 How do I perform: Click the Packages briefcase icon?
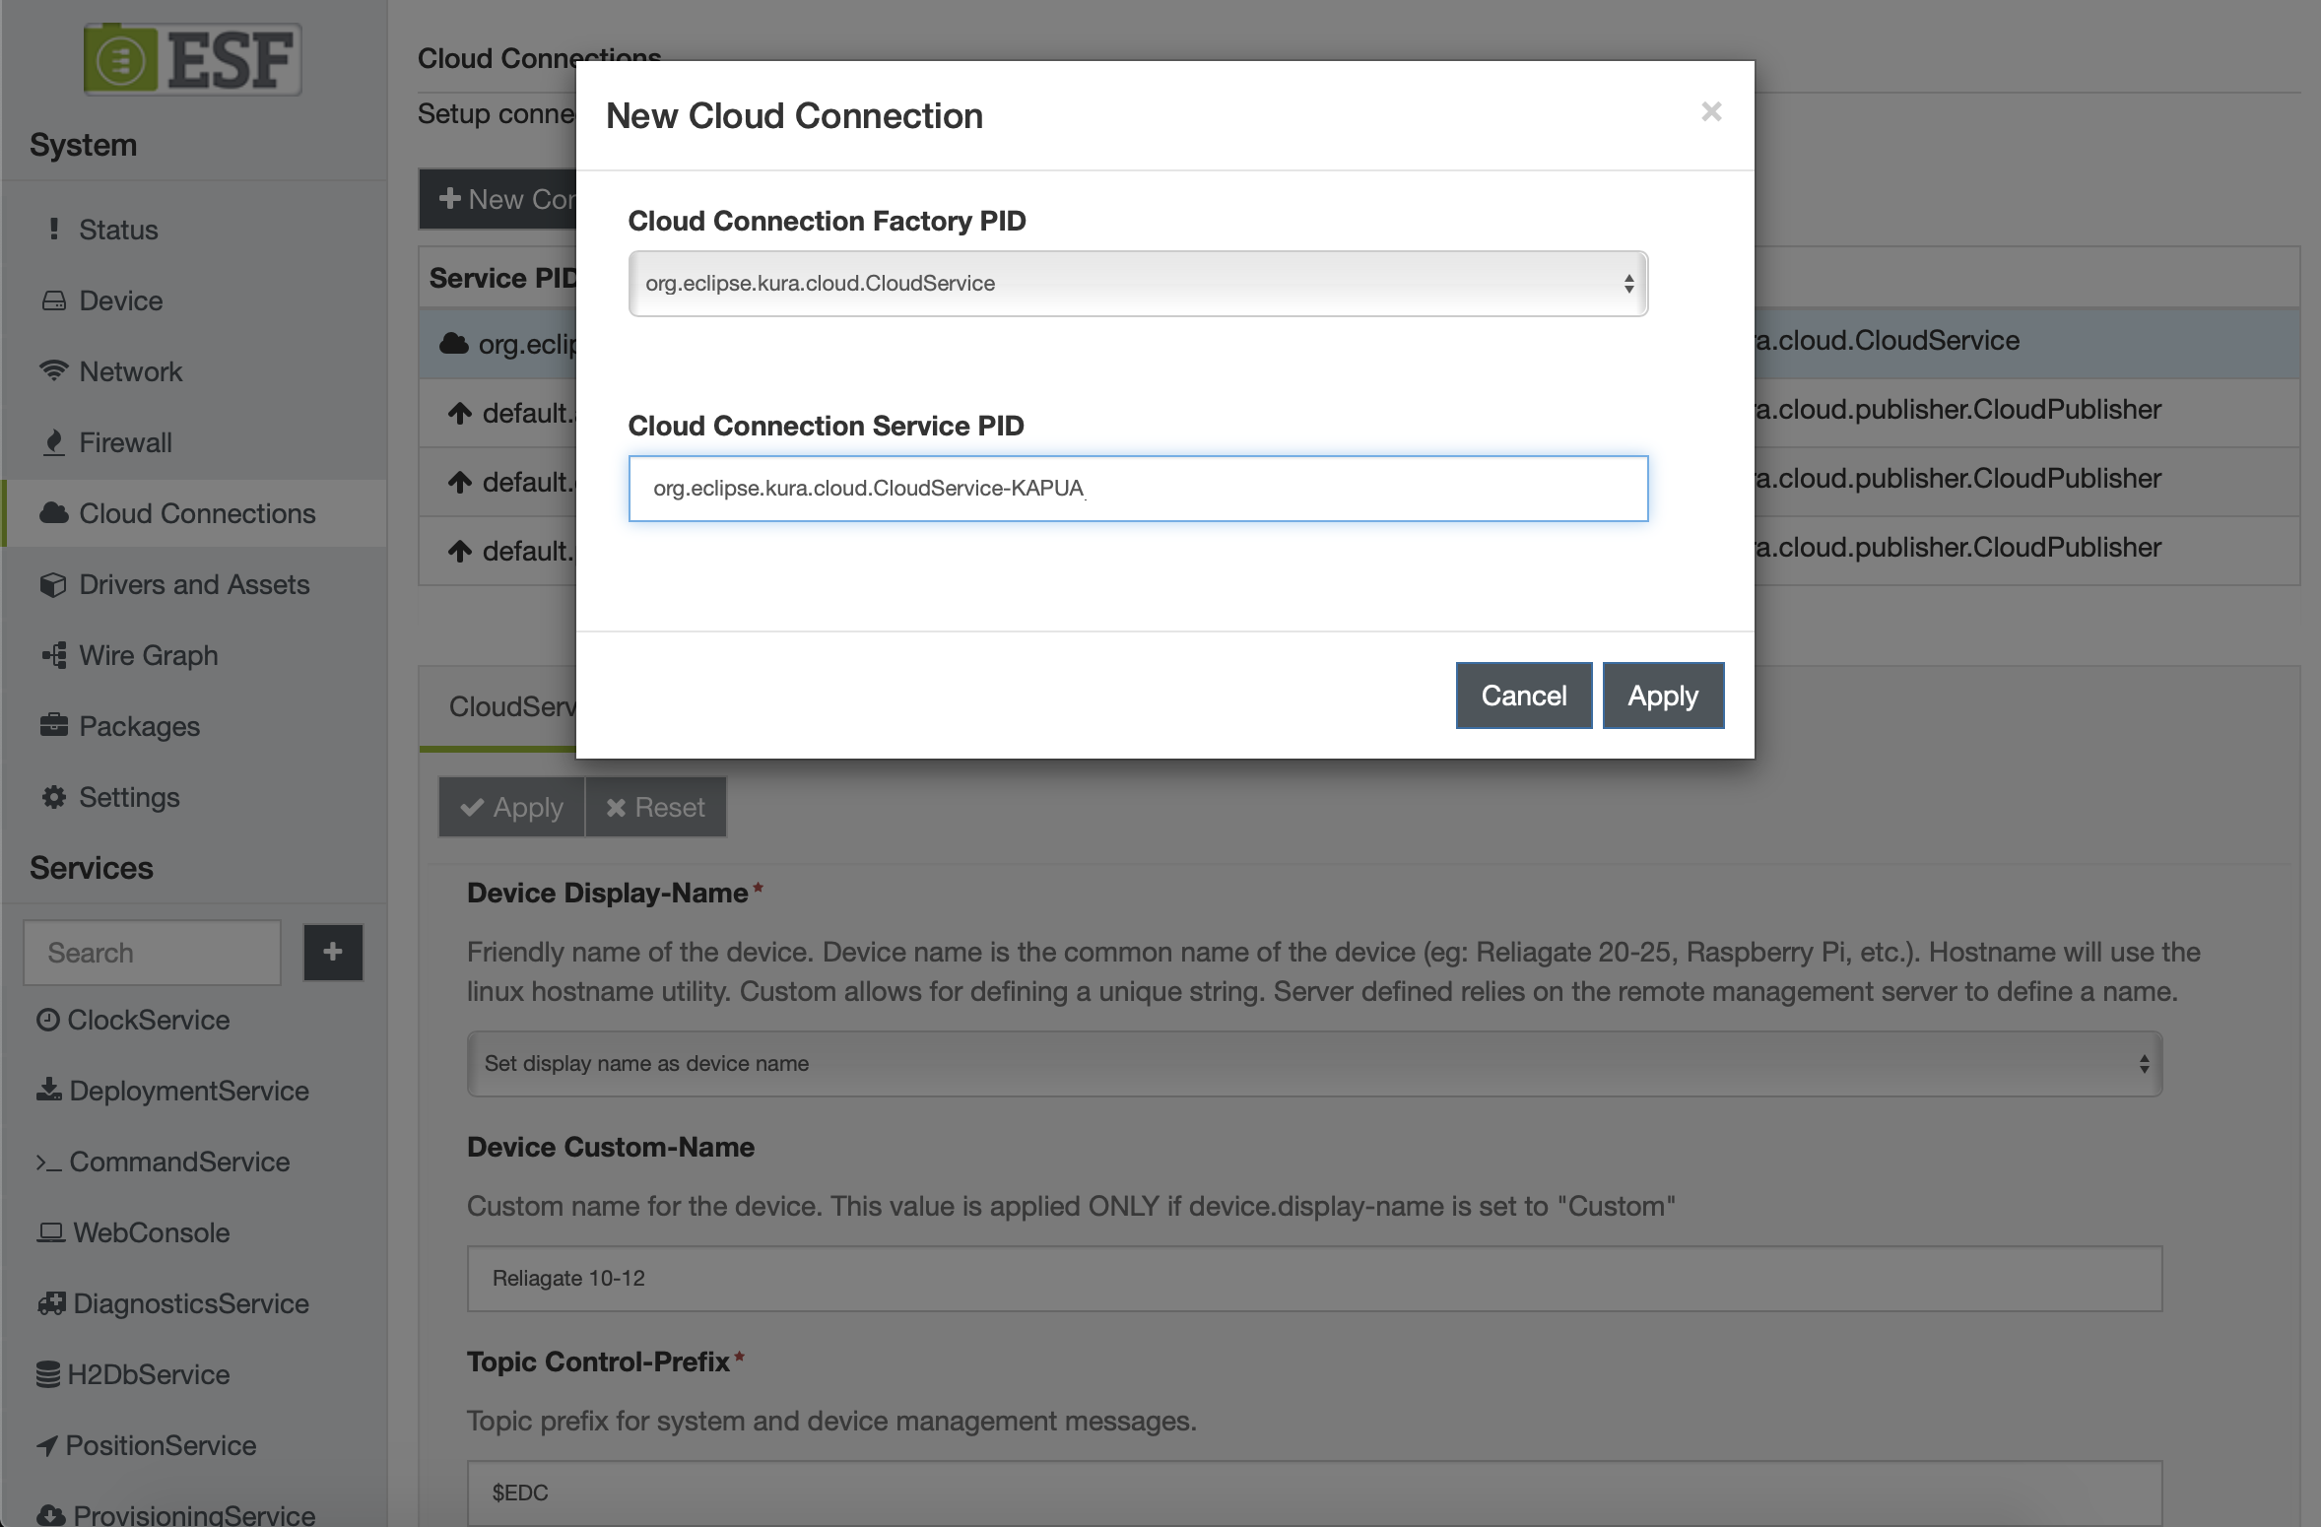[x=54, y=726]
